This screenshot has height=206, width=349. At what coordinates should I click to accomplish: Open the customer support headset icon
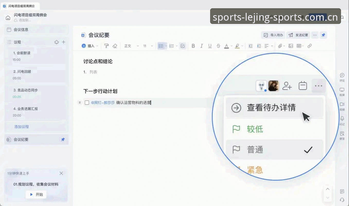click(x=342, y=200)
